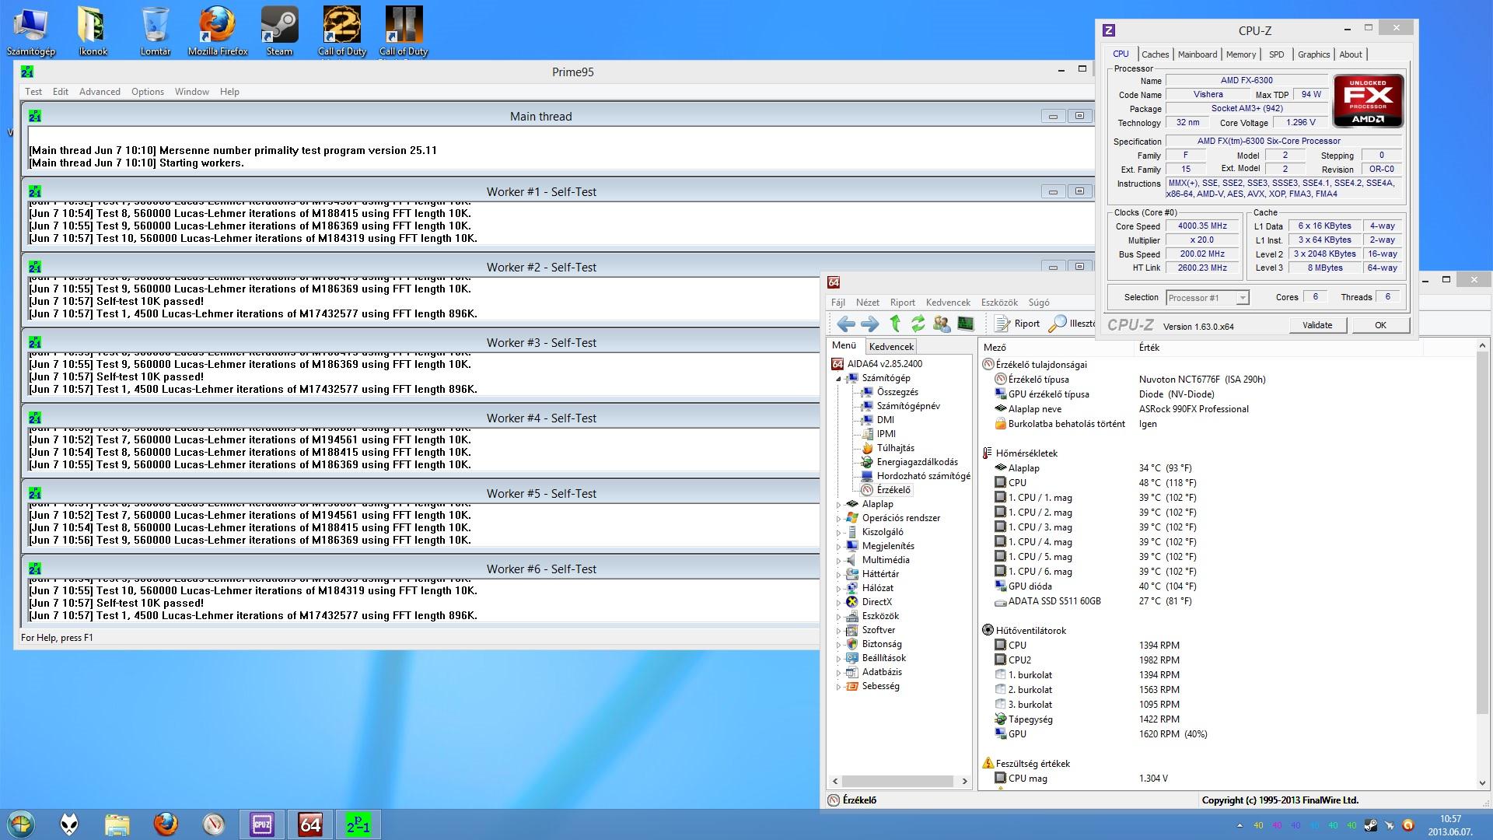
Task: Collapse the Számítógép tree node
Action: 839,379
